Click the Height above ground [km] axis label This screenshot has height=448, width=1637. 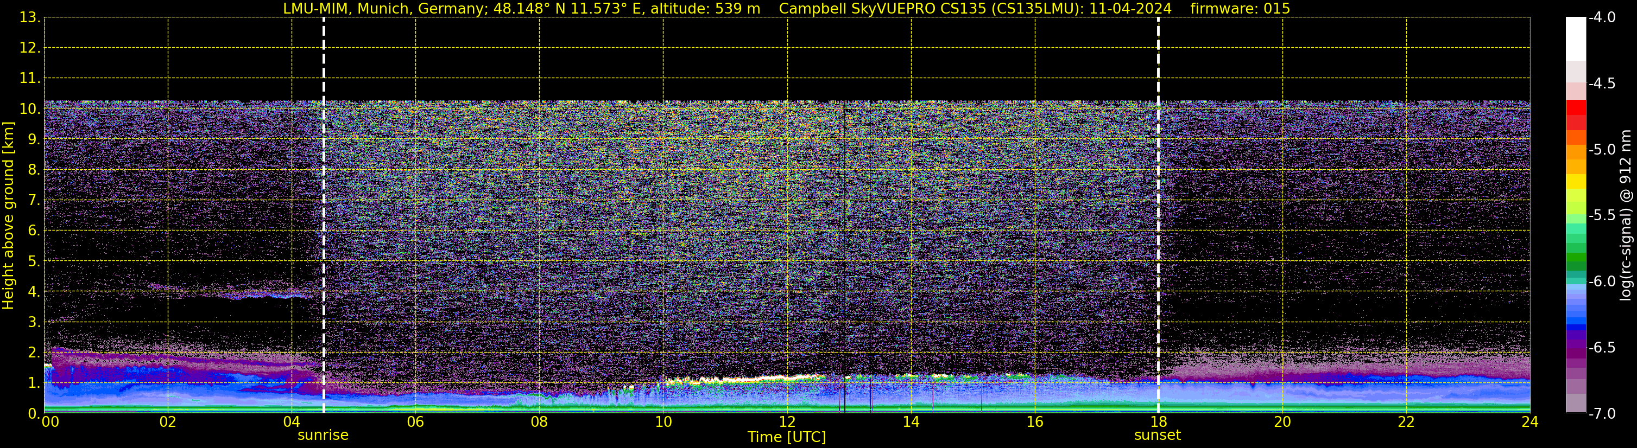pyautogui.click(x=8, y=216)
